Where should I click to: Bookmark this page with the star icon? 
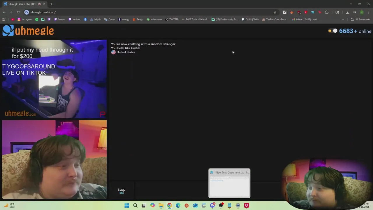(x=275, y=12)
